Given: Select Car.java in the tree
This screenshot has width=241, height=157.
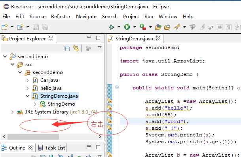Looking at the screenshot, I should coord(49,80).
